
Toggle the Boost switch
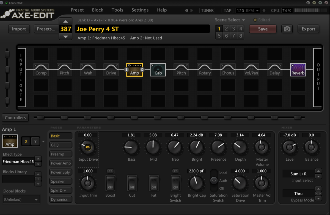point(110,183)
